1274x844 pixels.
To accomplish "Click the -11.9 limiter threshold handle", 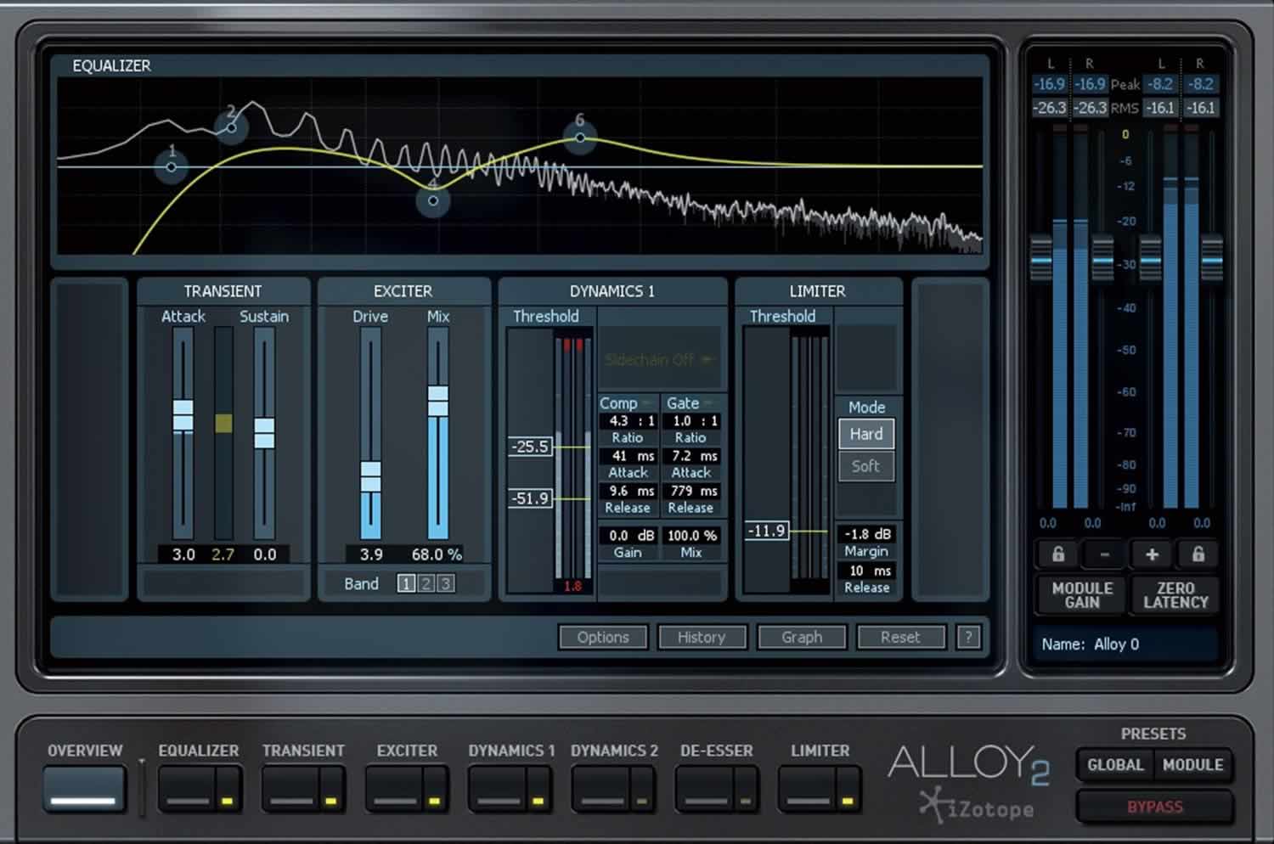I will coord(767,531).
